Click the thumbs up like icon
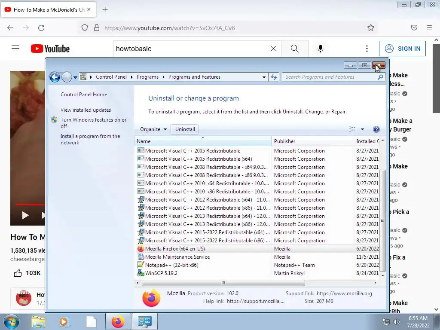The width and height of the screenshot is (440, 330). coord(18,273)
